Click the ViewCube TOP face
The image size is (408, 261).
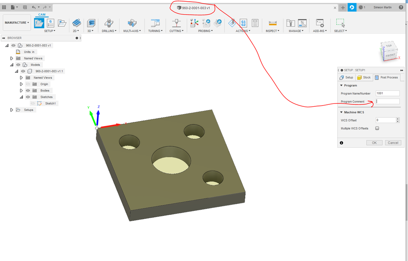pyautogui.click(x=389, y=46)
